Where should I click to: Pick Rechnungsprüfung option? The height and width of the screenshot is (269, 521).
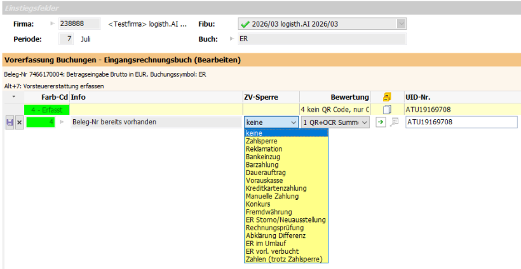pos(287,228)
